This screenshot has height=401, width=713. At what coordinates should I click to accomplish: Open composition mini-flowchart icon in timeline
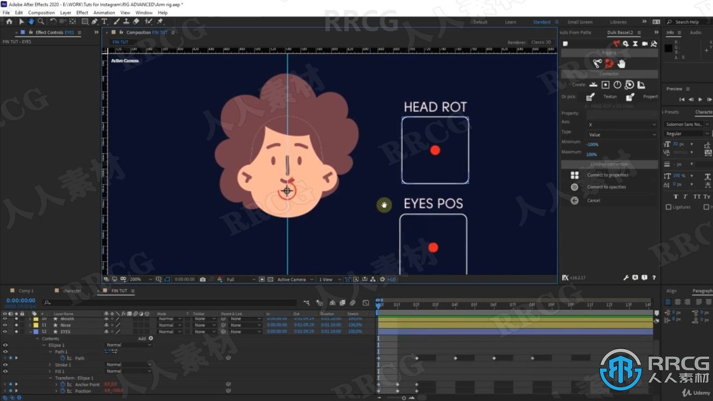(307, 303)
